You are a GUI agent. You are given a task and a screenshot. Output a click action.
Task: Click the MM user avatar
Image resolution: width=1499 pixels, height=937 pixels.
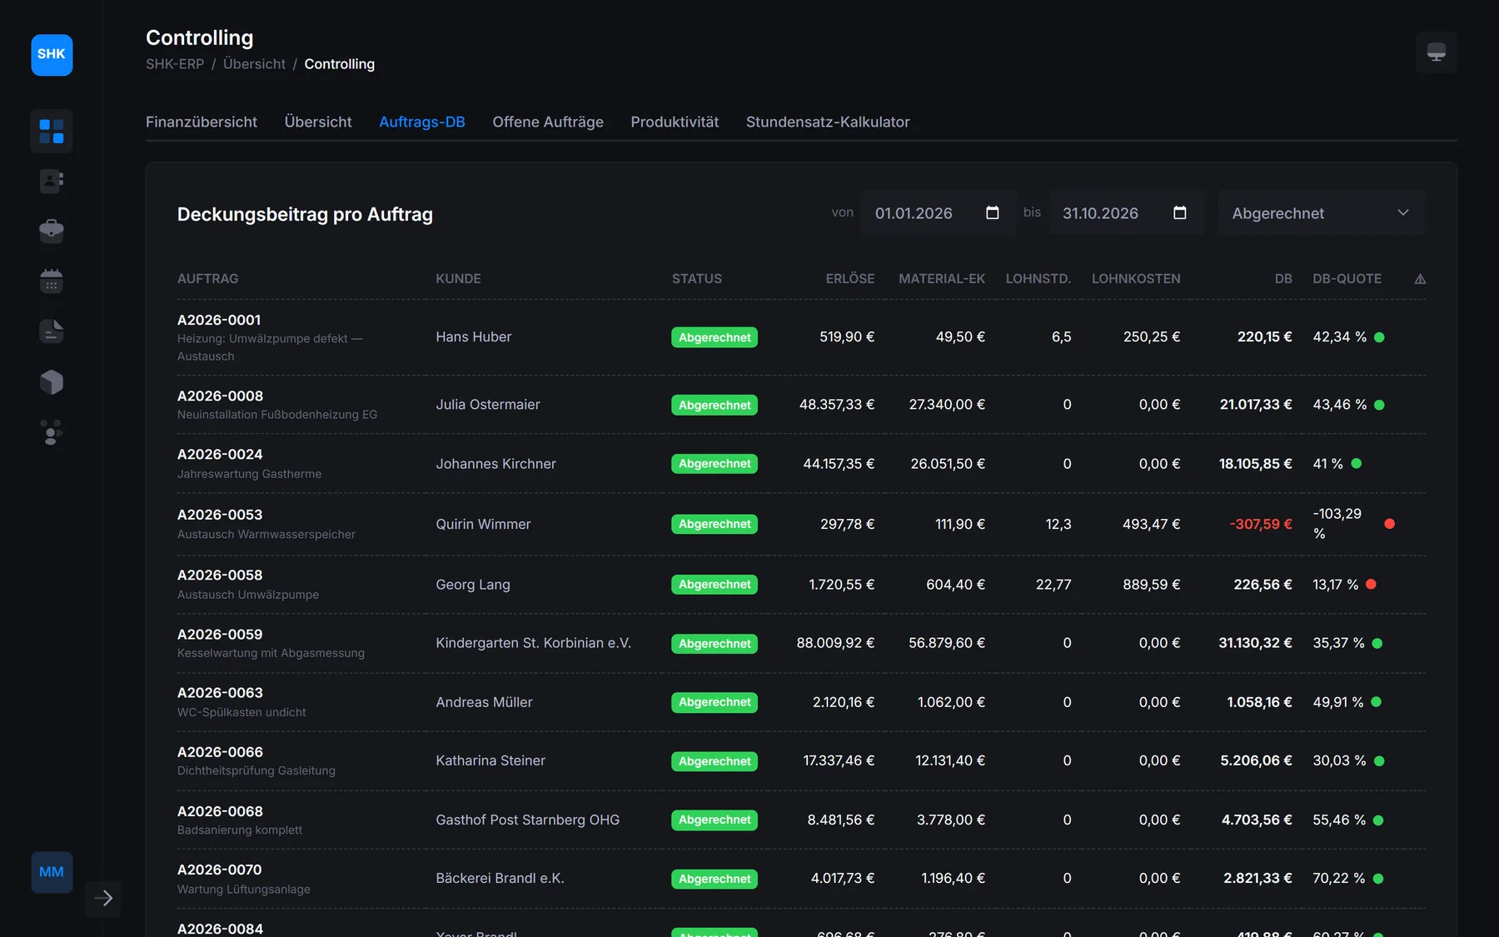pyautogui.click(x=52, y=872)
